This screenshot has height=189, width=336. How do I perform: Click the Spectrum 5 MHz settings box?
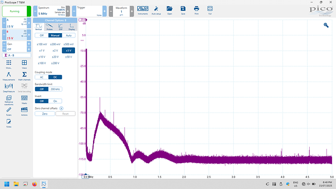52,11
